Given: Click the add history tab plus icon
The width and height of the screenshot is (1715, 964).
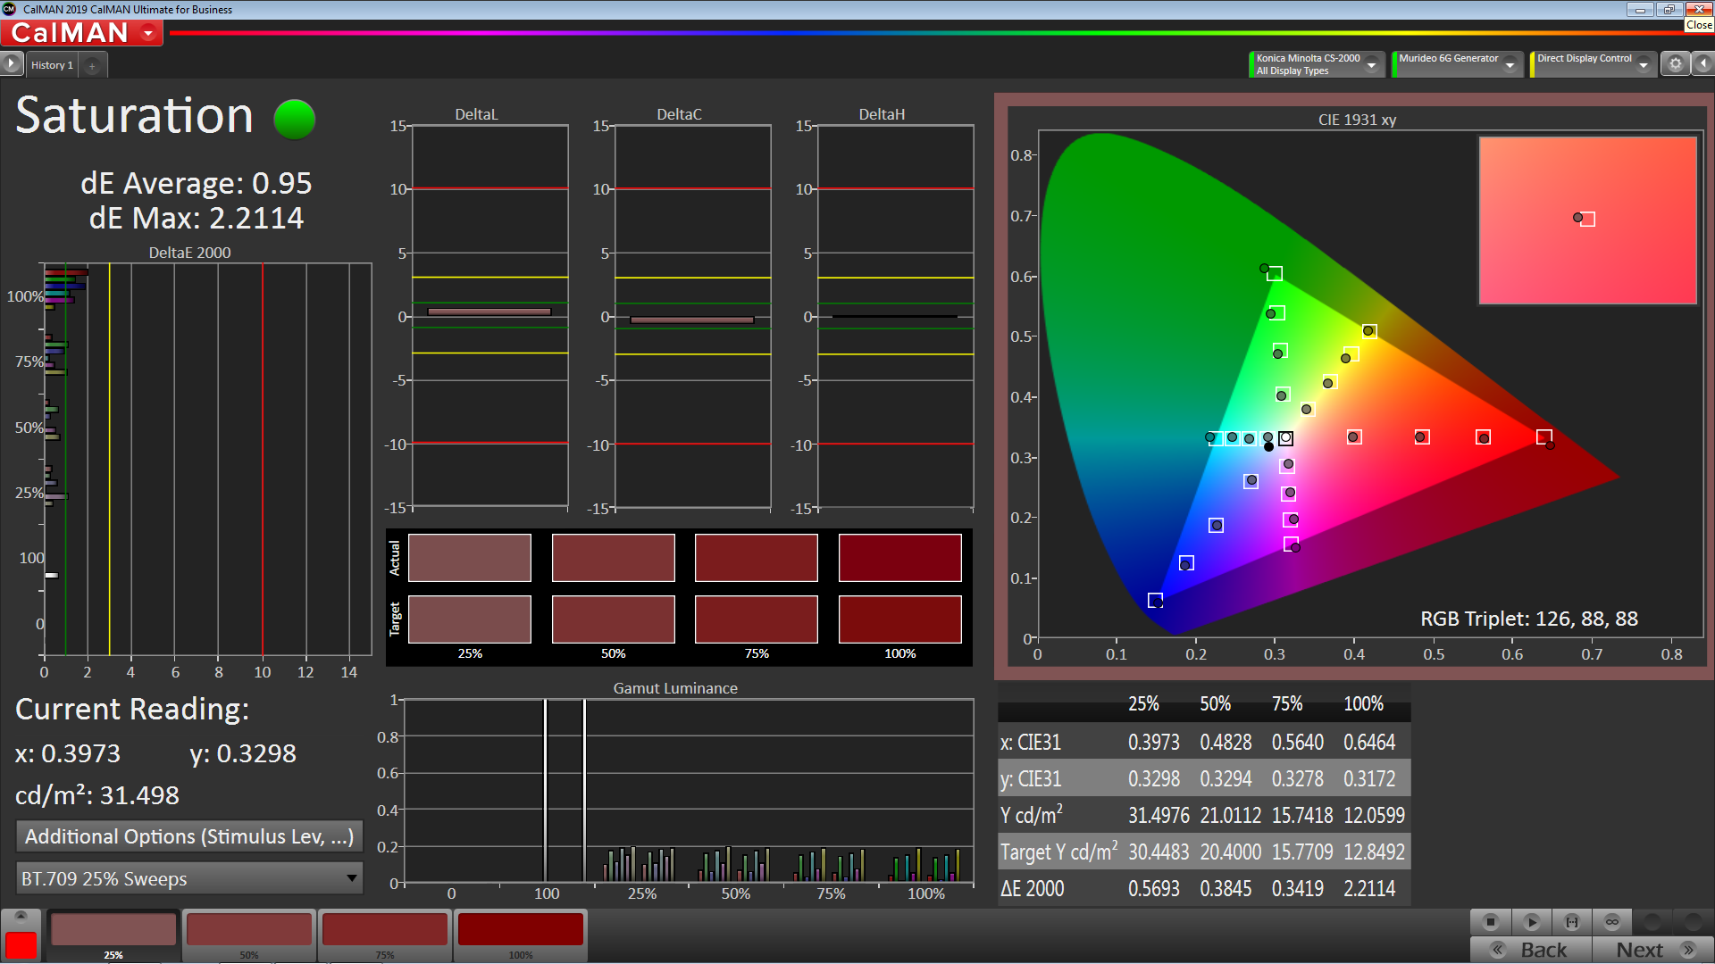Looking at the screenshot, I should click(x=92, y=65).
